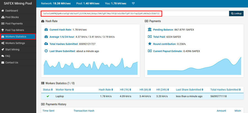Click the Workers Settings gears icon

[3, 43]
